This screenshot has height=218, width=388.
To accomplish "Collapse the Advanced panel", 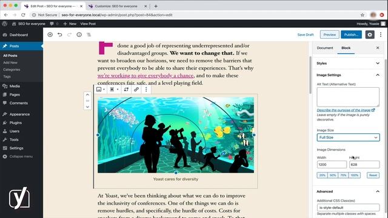I will coord(348,191).
